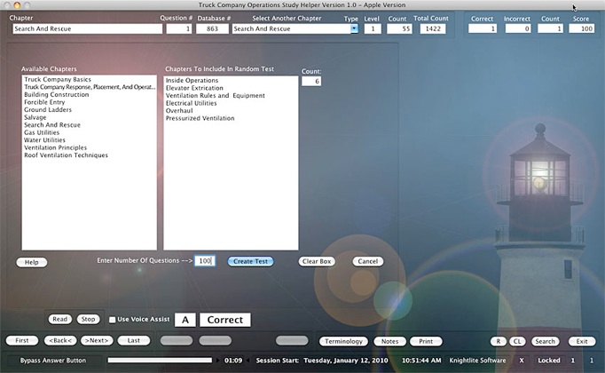
Task: Click the A answer box
Action: point(185,320)
